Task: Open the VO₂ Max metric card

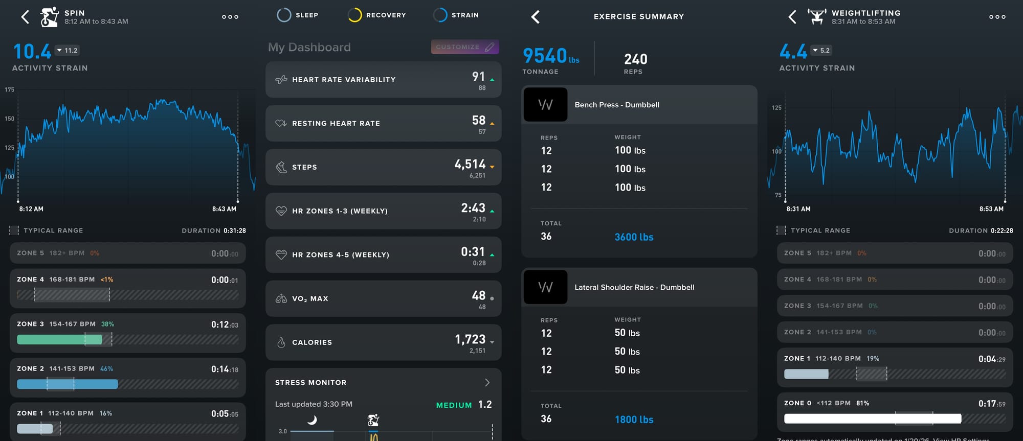Action: (383, 298)
